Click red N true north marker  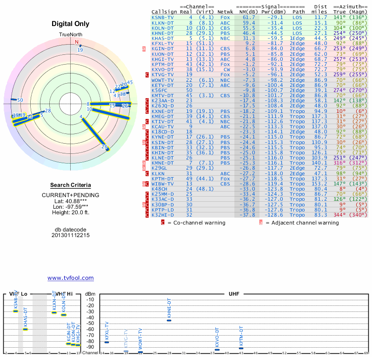(77, 42)
